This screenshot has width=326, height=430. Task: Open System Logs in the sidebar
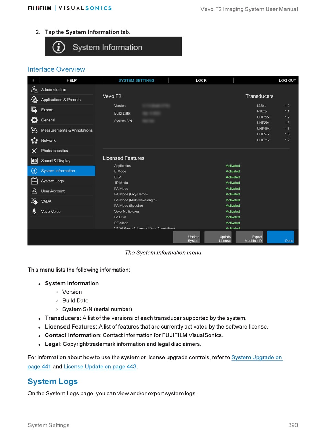[x=61, y=181]
